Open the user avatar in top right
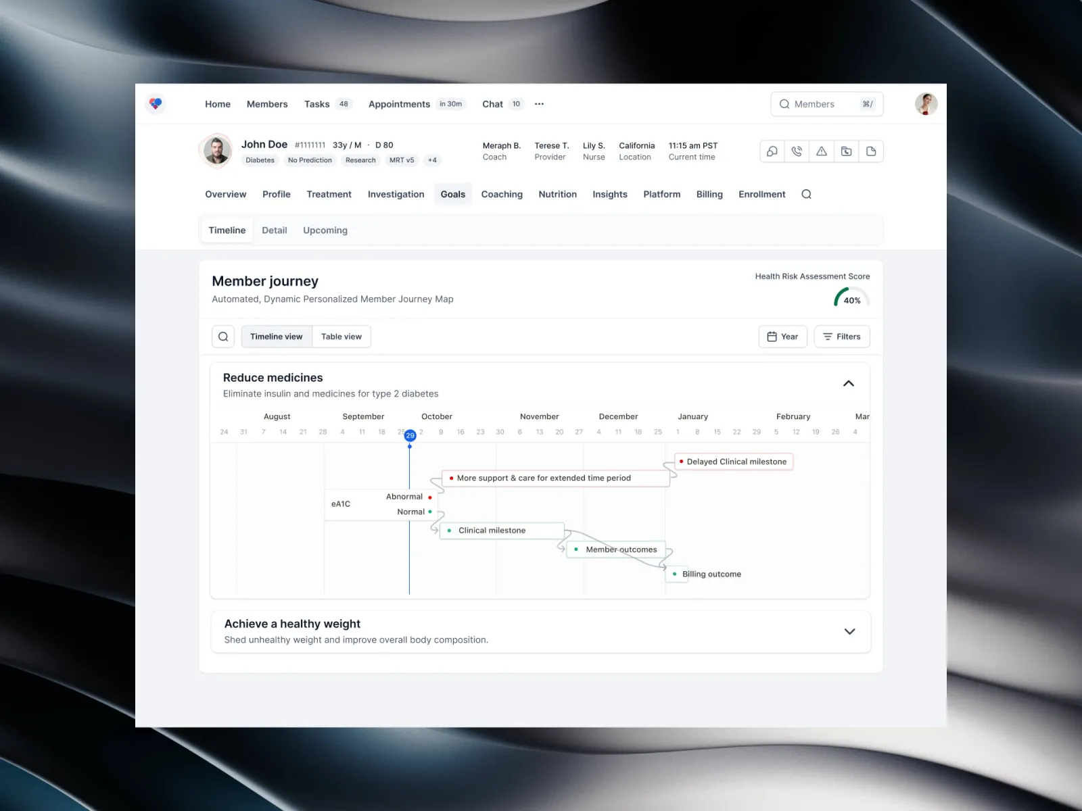 pos(926,103)
